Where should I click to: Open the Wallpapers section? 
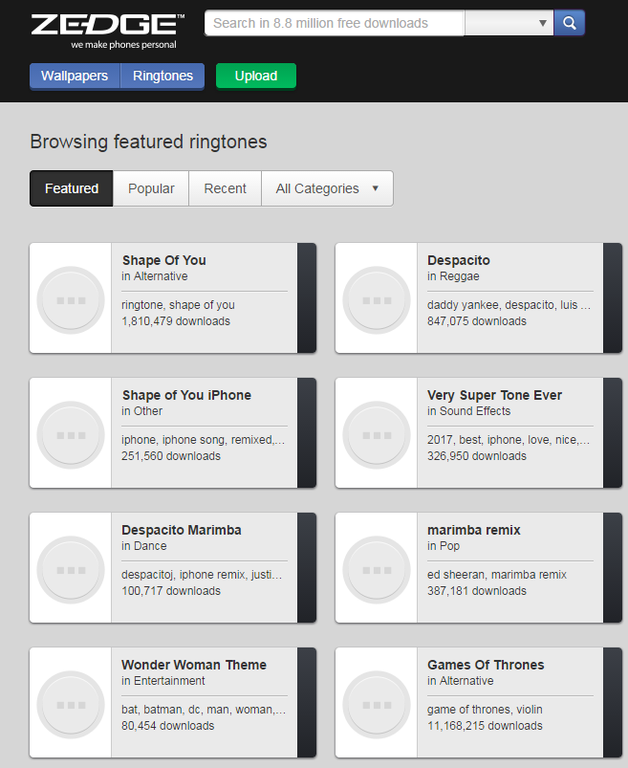click(75, 76)
